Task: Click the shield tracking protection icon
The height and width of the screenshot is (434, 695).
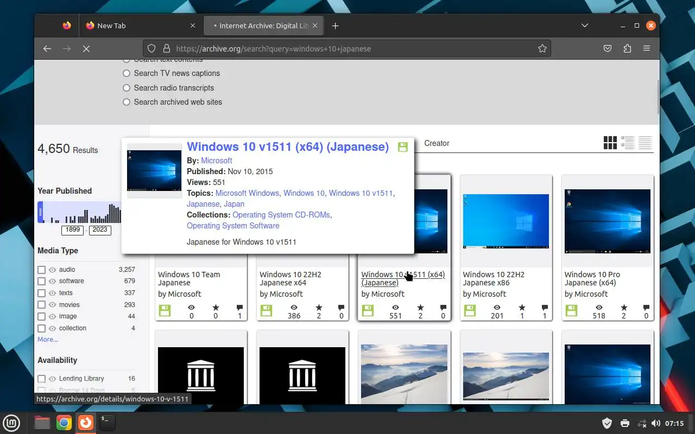Action: pyautogui.click(x=151, y=49)
